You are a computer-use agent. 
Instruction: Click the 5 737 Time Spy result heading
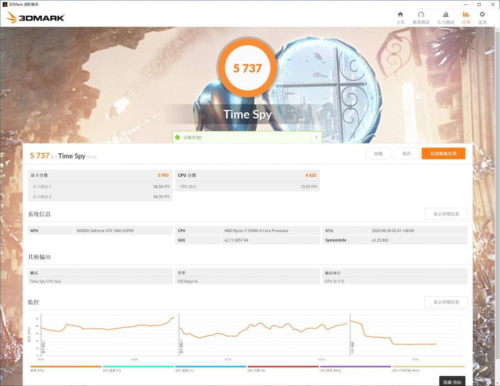(63, 156)
